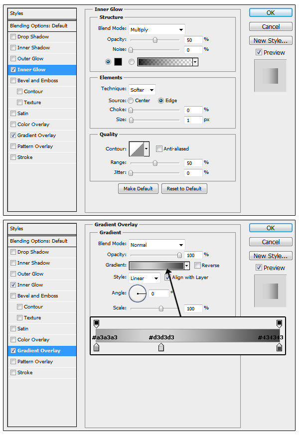Click the Range value field
The height and width of the screenshot is (436, 299).
pos(193,163)
